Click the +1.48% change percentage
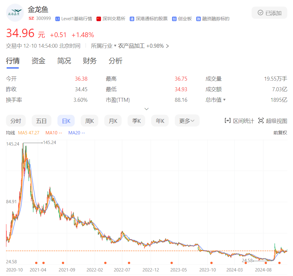 tap(83, 35)
